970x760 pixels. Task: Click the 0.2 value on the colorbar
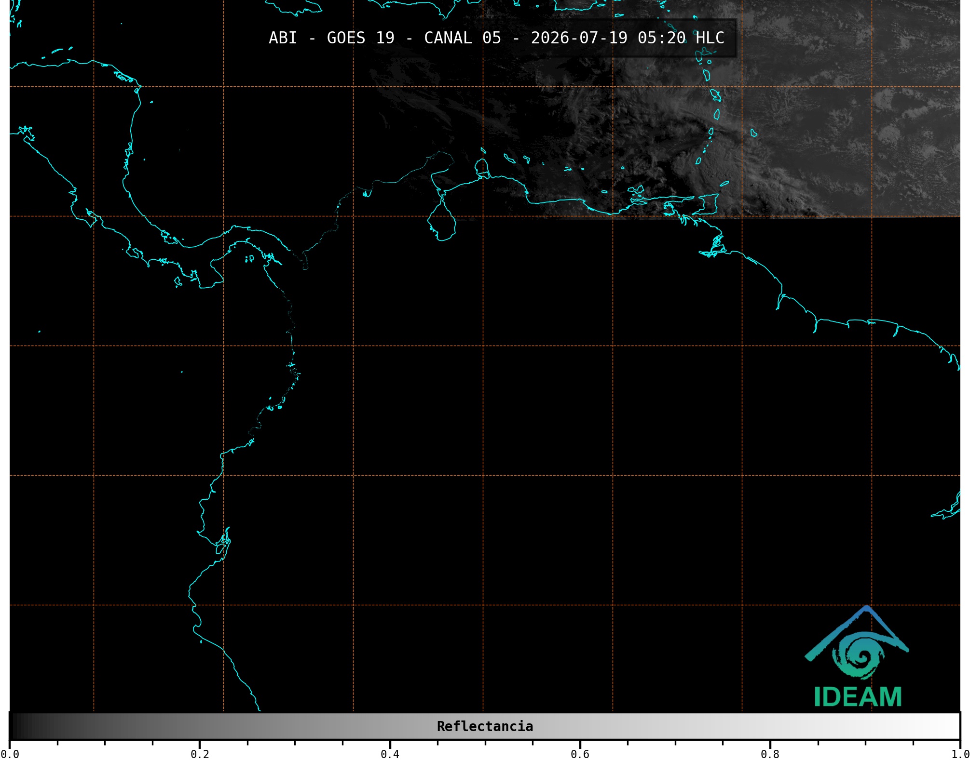click(200, 754)
